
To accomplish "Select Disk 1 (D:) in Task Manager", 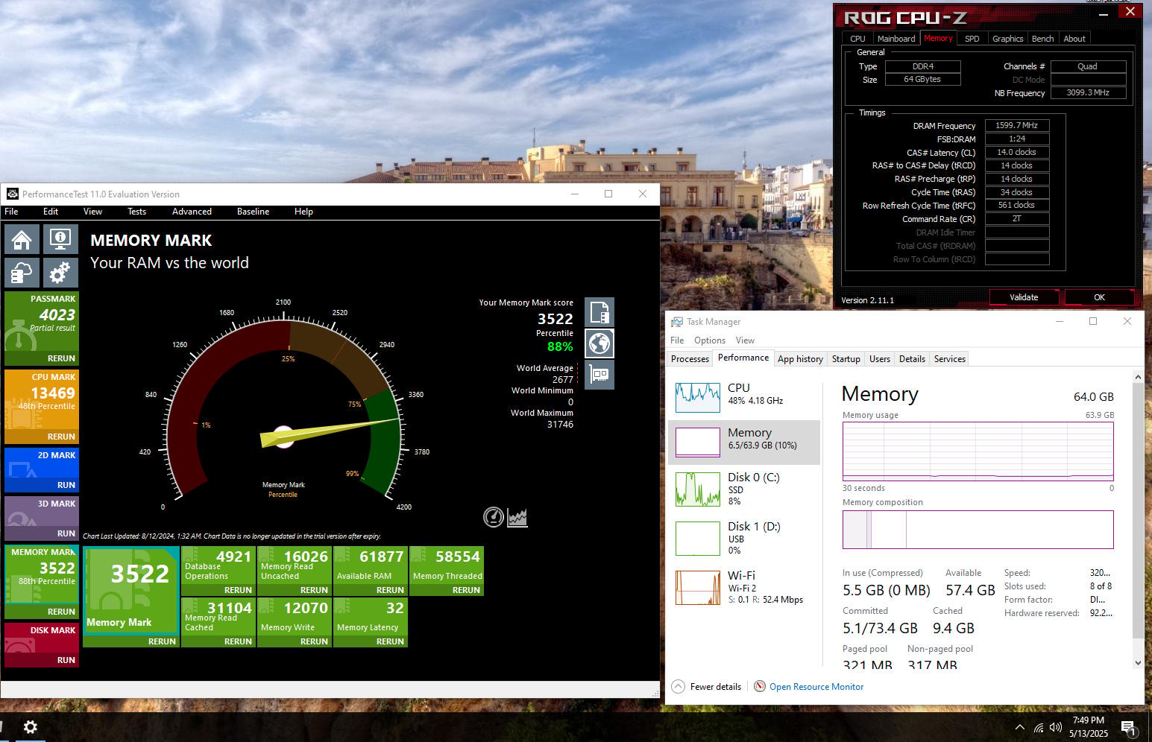I will pyautogui.click(x=744, y=538).
